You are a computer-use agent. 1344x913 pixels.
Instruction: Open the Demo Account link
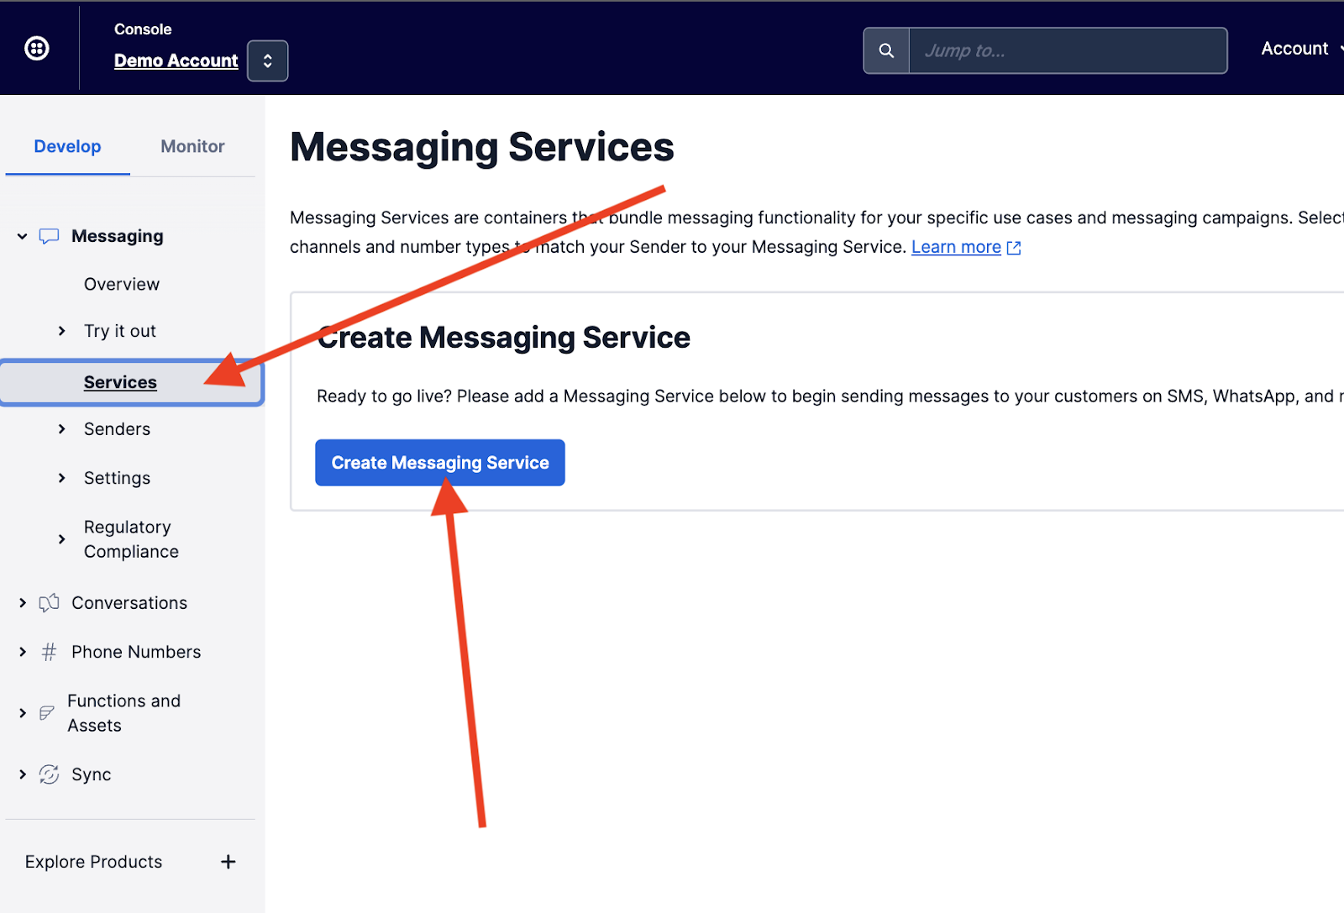coord(176,60)
